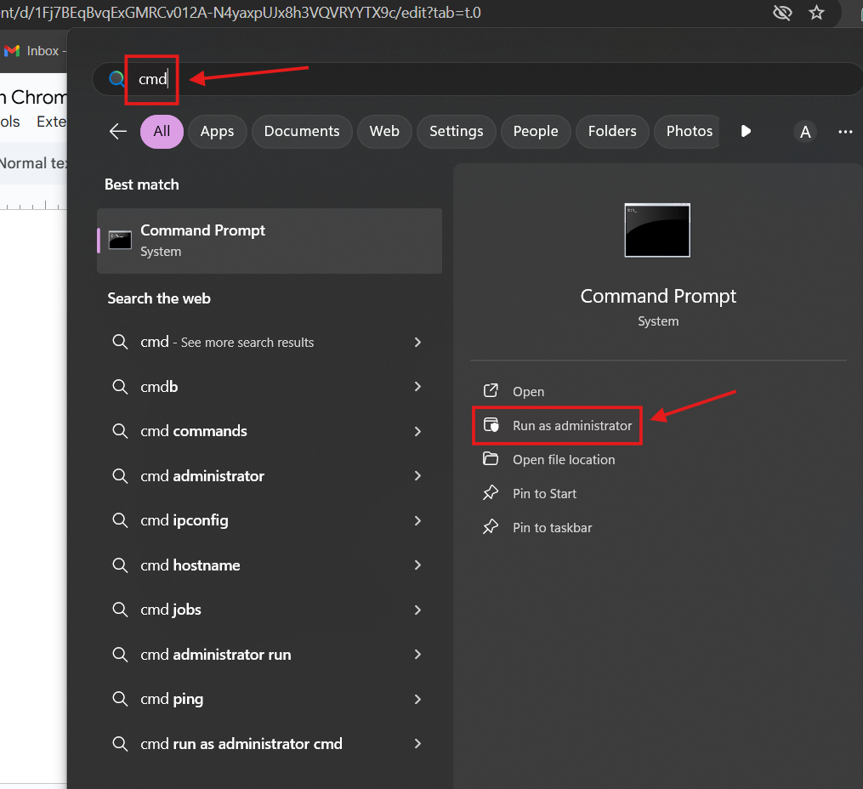Select the All filter tab
The height and width of the screenshot is (789, 863).
coord(162,132)
